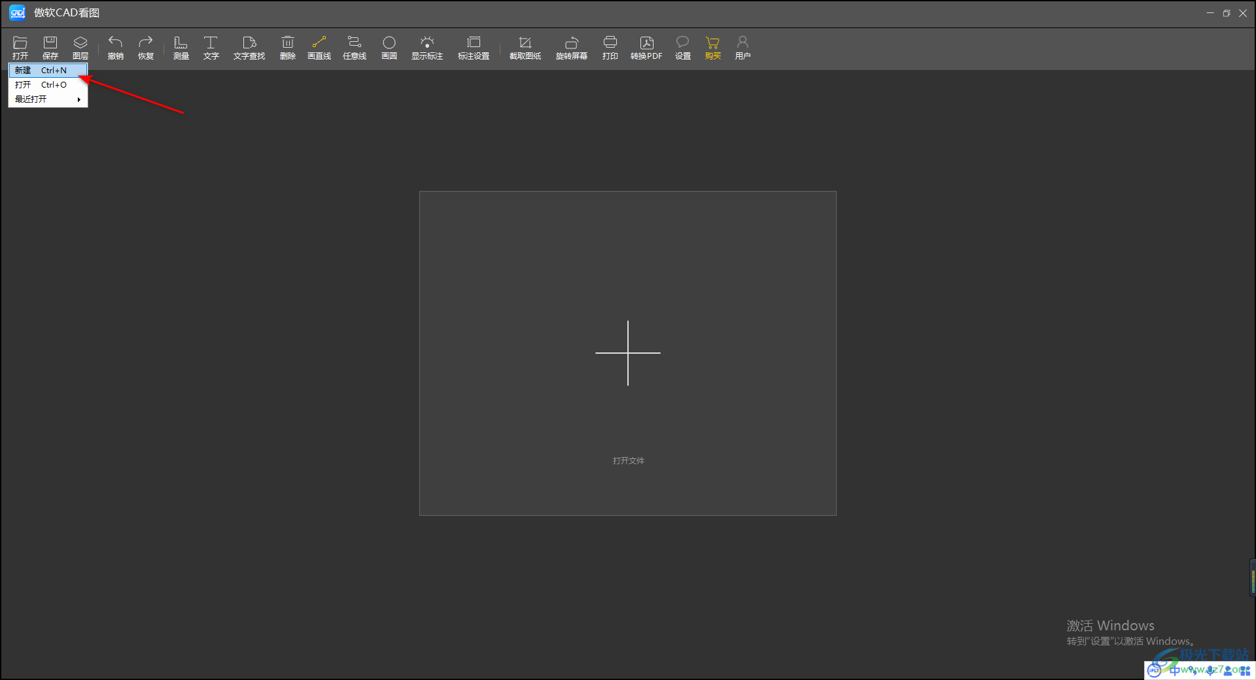Activate the 画直线 (Draw Line) tool

coord(319,48)
